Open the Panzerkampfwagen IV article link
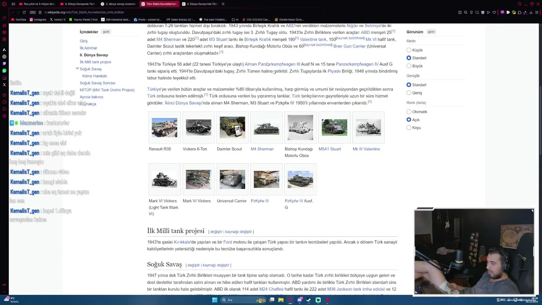 (357, 64)
